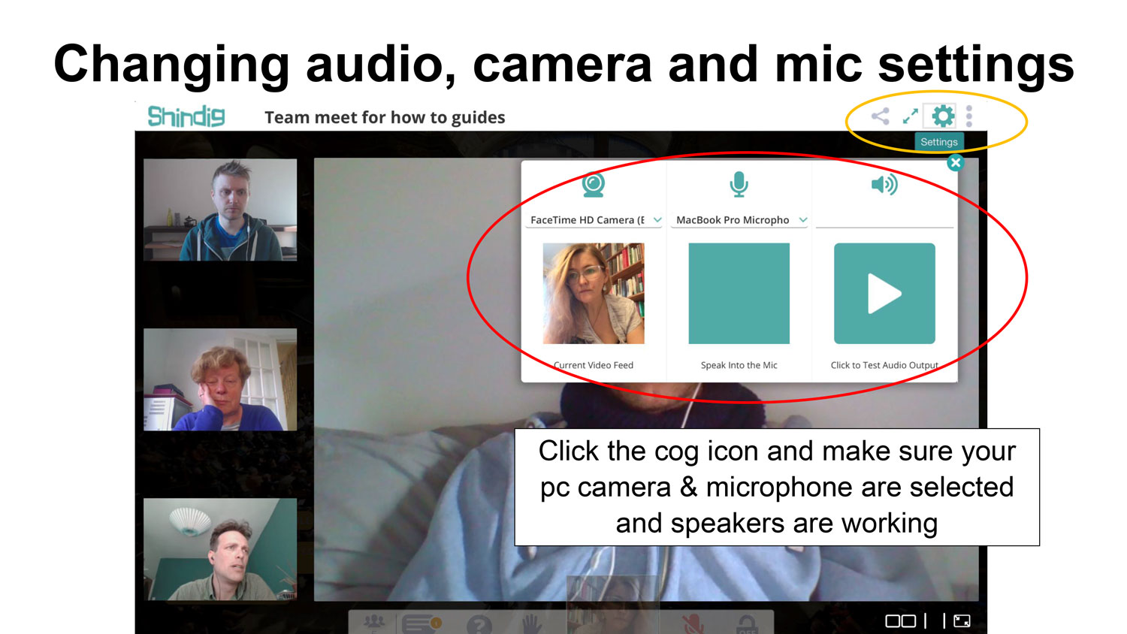Image resolution: width=1127 pixels, height=634 pixels.
Task: Toggle the lock icon in bottom toolbar
Action: pyautogui.click(x=746, y=624)
